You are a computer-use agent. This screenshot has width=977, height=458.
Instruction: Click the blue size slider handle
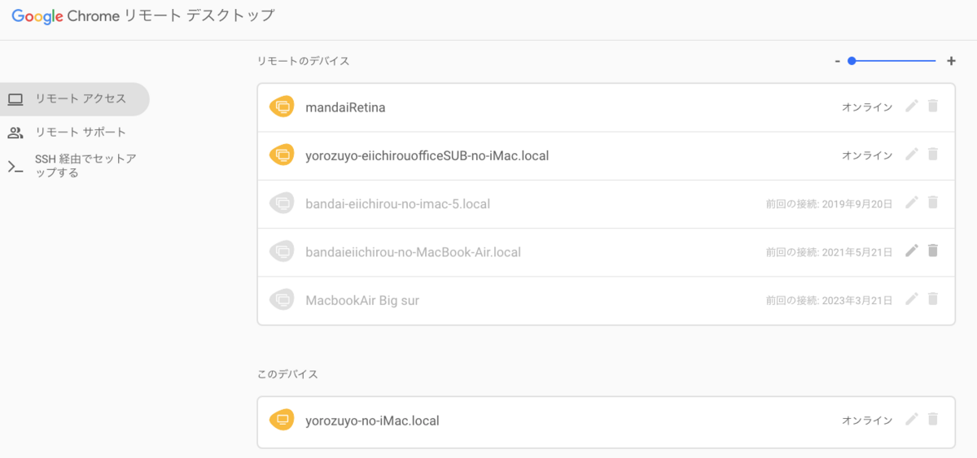(852, 60)
